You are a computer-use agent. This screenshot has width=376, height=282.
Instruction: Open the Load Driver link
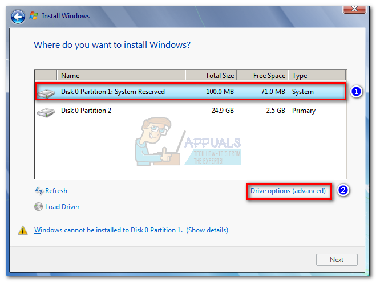point(62,207)
